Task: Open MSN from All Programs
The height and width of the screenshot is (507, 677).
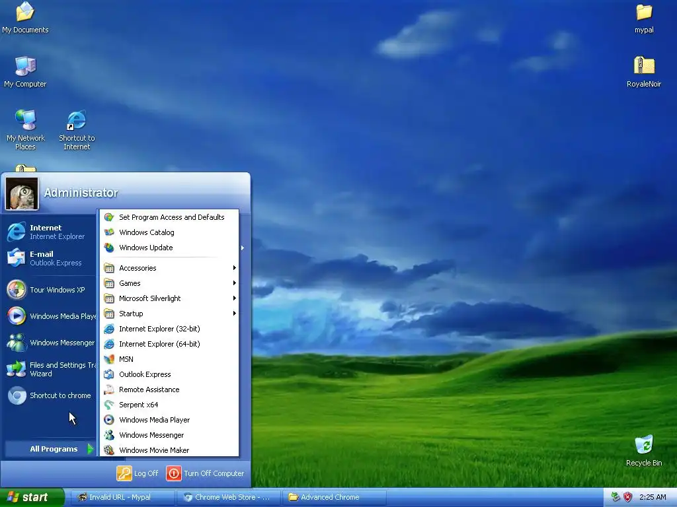Action: [169, 359]
